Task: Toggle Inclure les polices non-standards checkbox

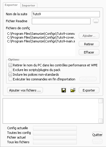Action: pyautogui.click(x=10, y=75)
